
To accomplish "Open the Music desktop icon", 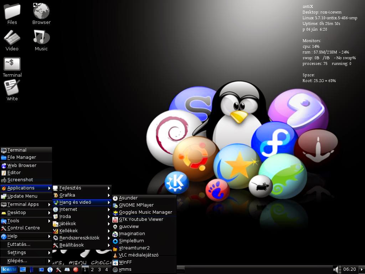I will pyautogui.click(x=41, y=40).
